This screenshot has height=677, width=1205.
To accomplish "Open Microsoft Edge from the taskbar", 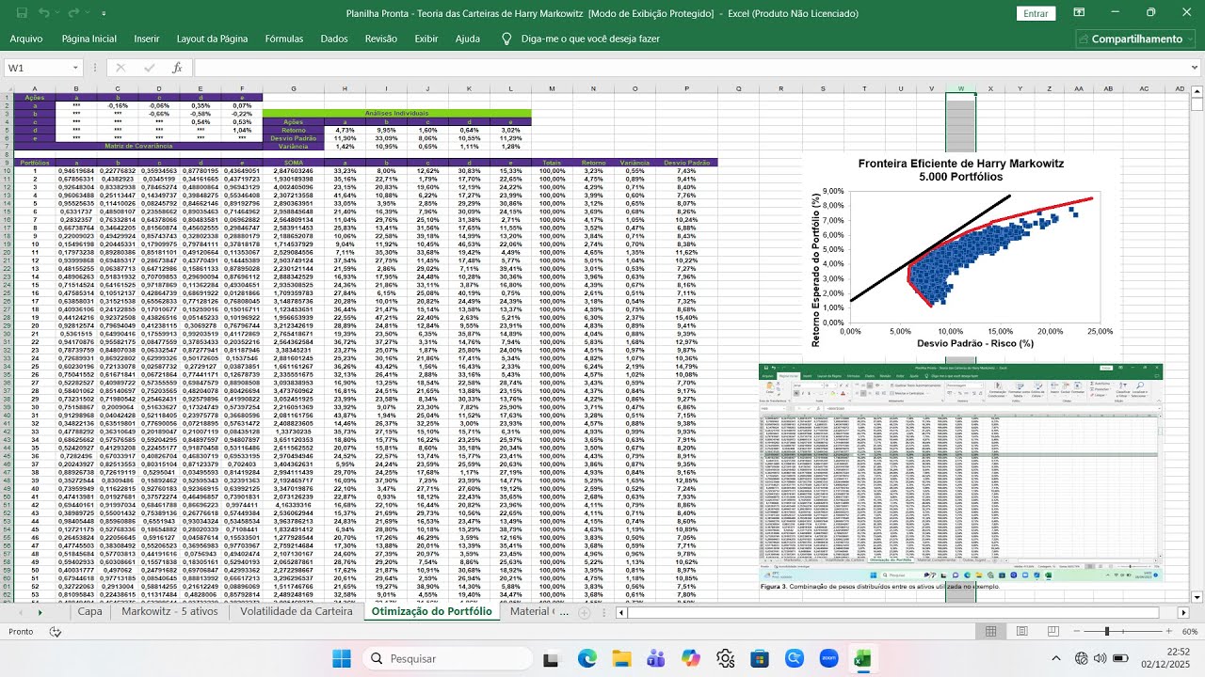I will coord(586,659).
